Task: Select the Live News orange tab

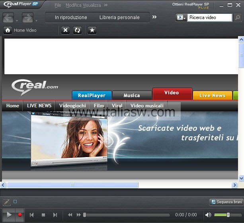Action: pyautogui.click(x=213, y=95)
